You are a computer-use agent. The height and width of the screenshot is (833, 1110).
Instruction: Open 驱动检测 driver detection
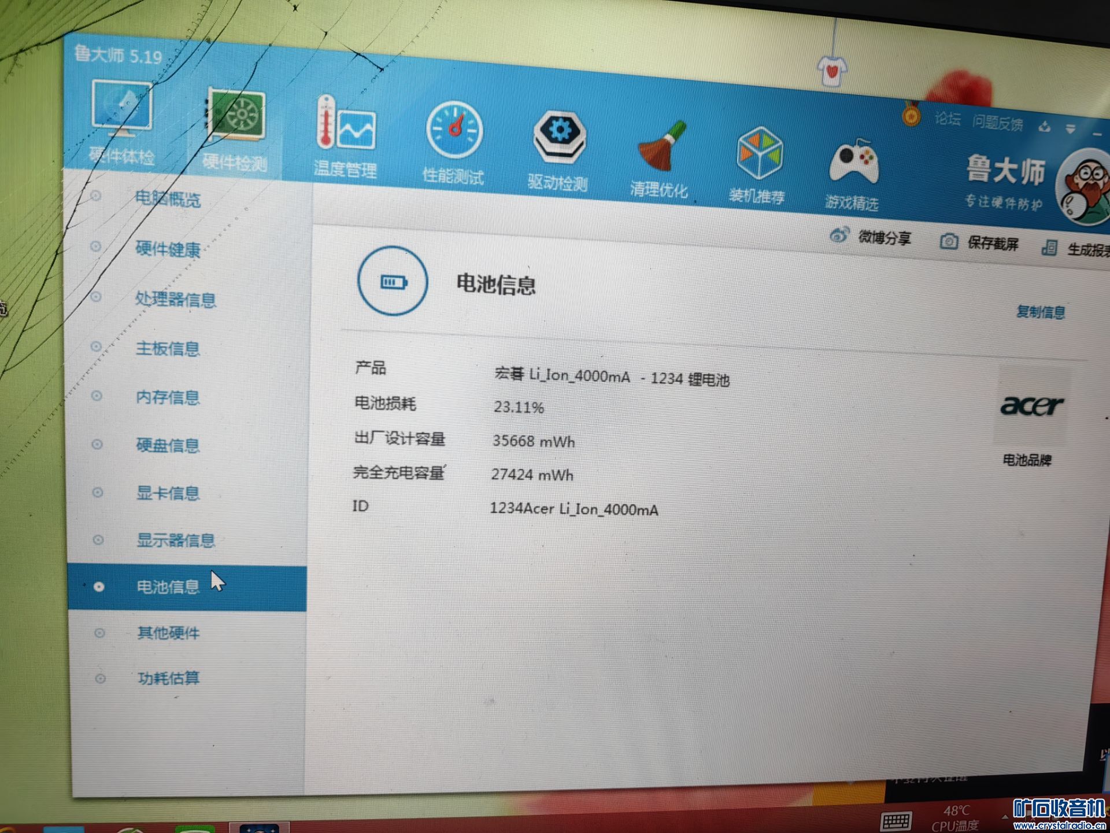click(x=558, y=152)
